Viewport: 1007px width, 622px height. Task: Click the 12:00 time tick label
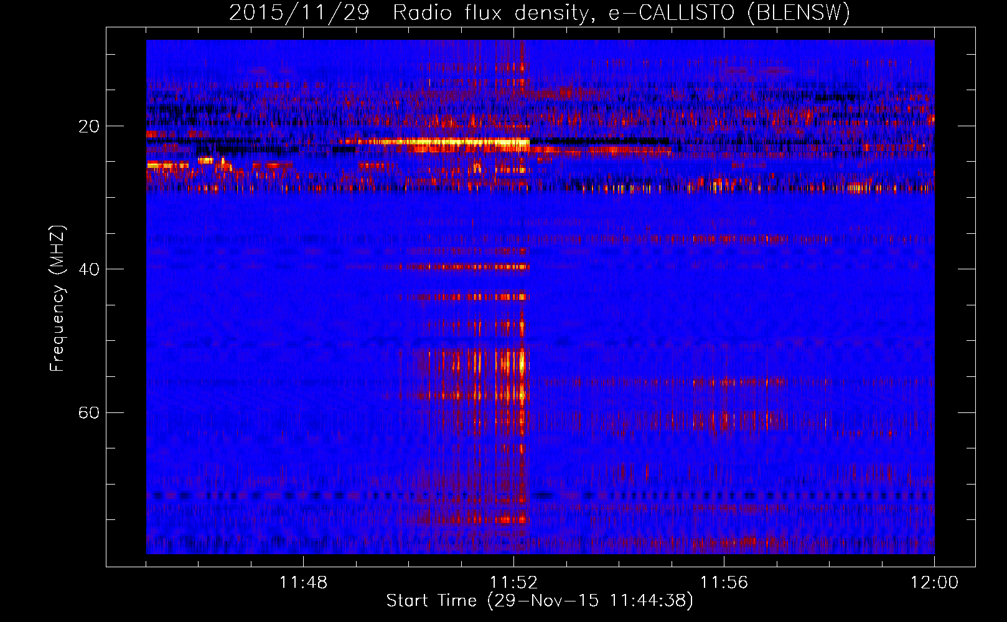[x=934, y=583]
